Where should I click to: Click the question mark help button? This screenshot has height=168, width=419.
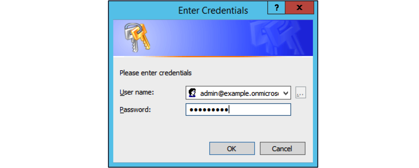click(276, 8)
